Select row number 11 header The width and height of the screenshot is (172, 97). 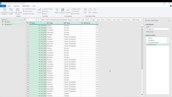point(28,48)
